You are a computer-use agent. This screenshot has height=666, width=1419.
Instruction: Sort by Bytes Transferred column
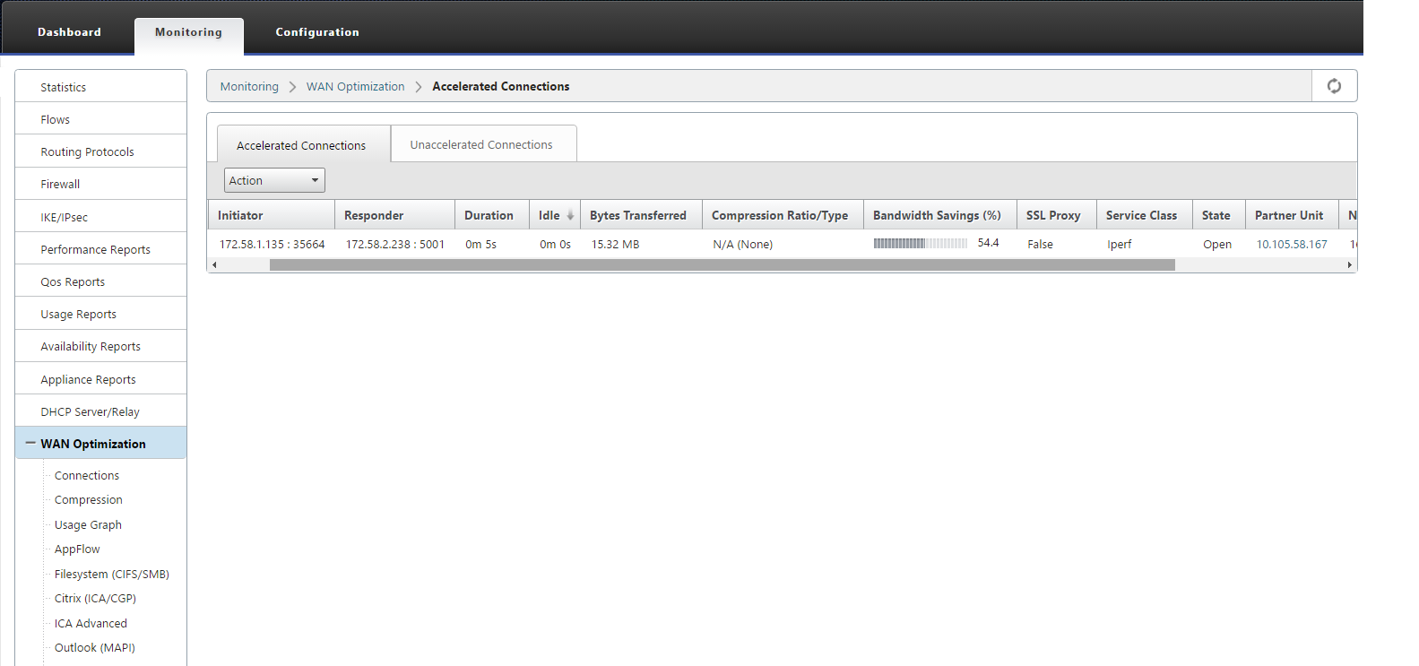click(x=641, y=215)
